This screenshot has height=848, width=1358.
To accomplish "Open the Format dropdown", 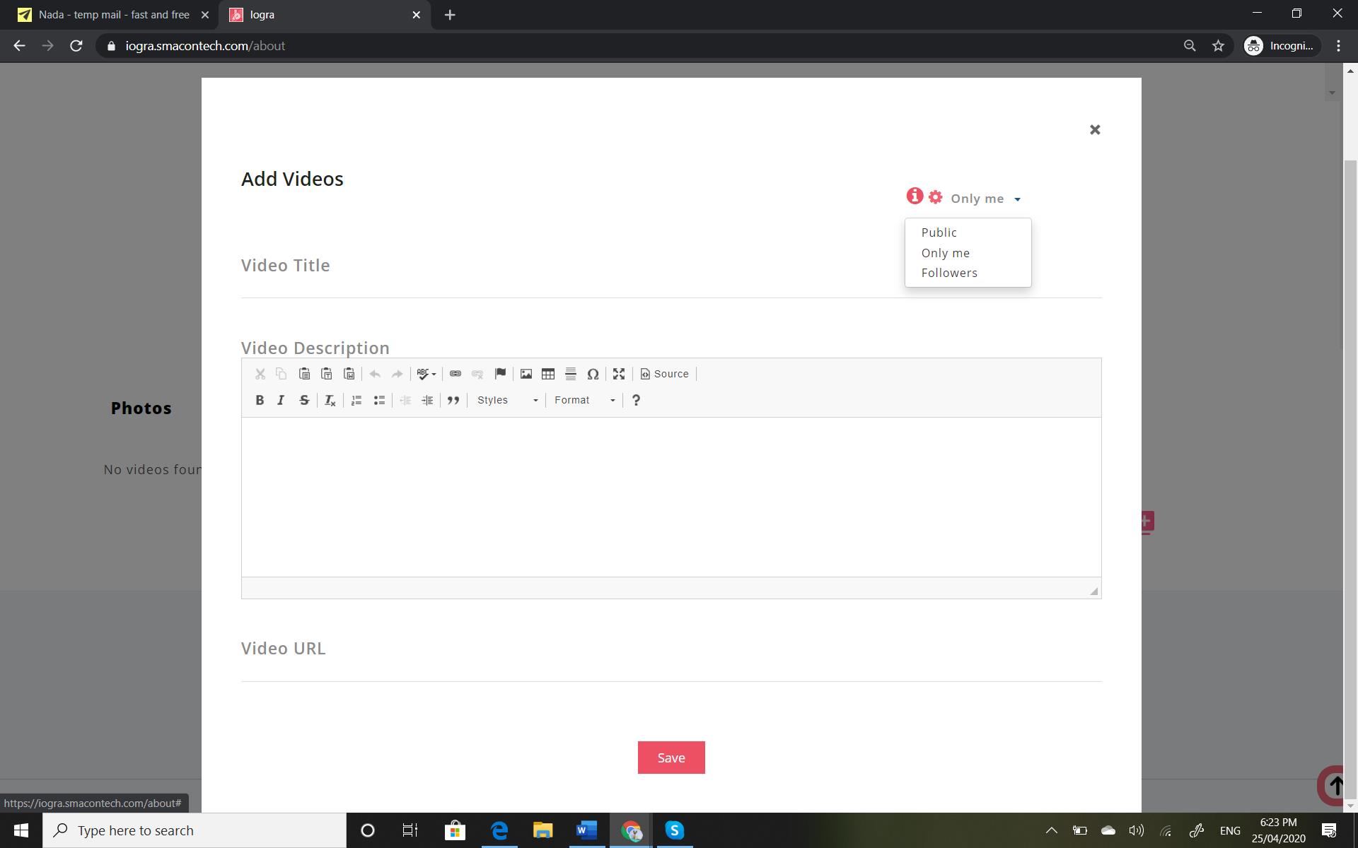I will click(x=584, y=400).
